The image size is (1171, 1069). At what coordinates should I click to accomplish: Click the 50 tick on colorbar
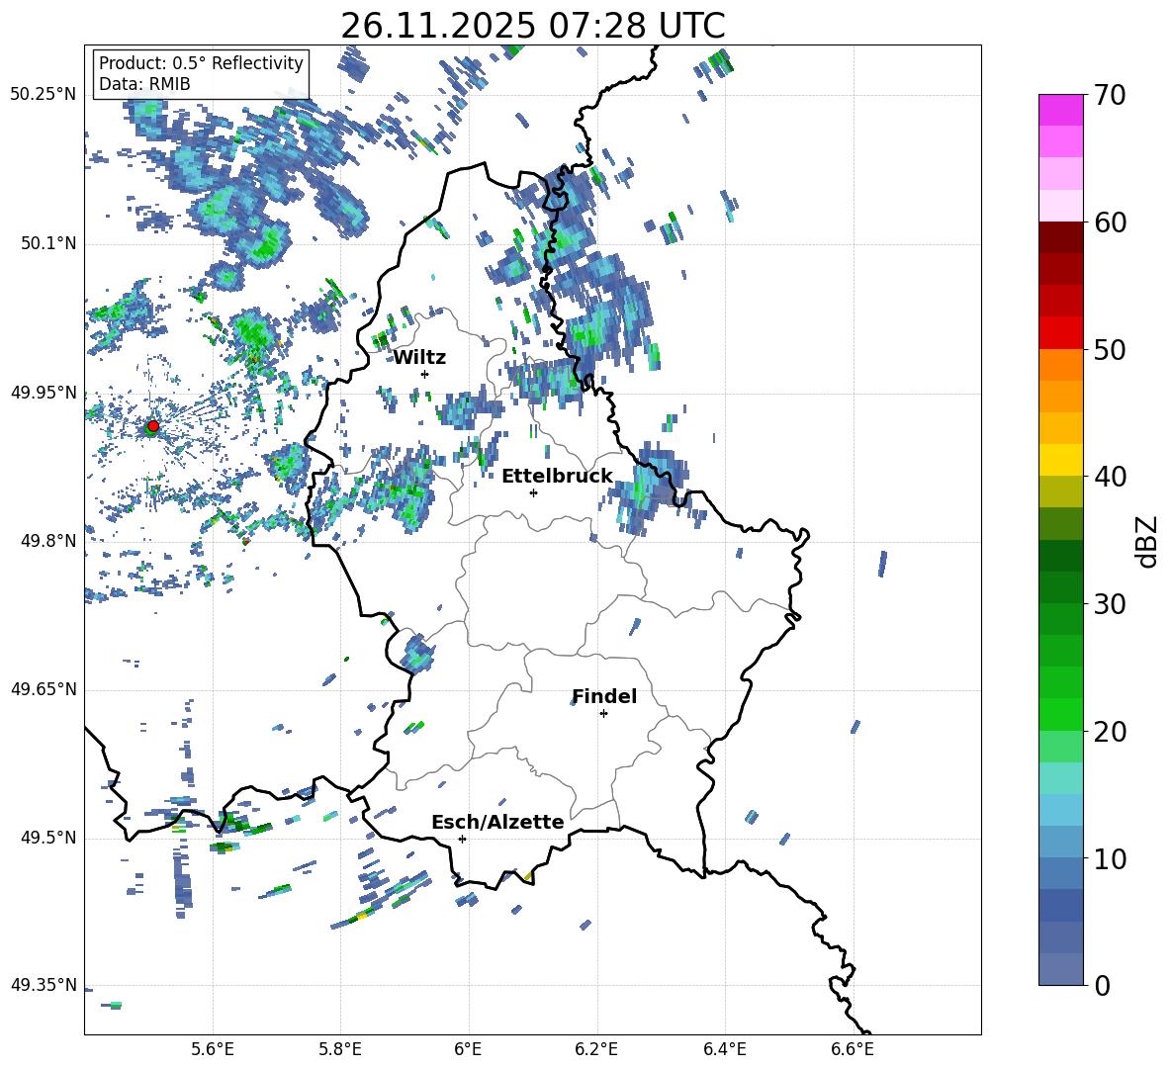coord(1109,349)
